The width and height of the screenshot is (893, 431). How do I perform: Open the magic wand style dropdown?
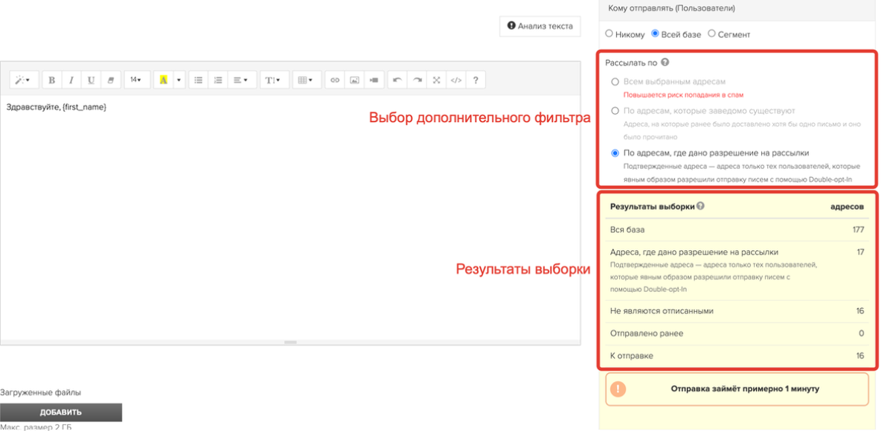[x=23, y=80]
